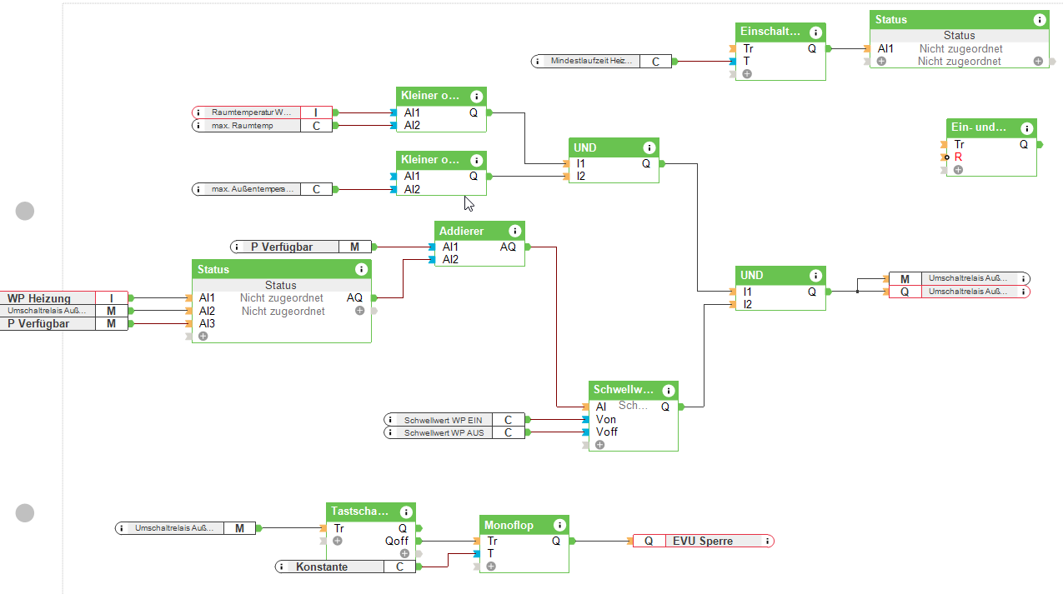The height and width of the screenshot is (594, 1063).
Task: Click info icon of Status block with AI3
Action: pos(361,269)
